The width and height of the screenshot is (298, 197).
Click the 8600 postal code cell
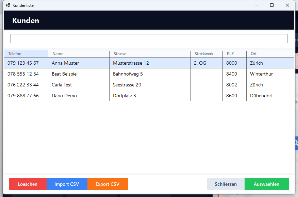(234, 96)
